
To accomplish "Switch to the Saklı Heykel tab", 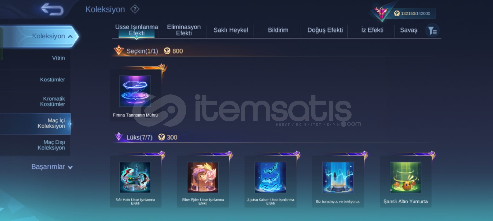I will 231,30.
